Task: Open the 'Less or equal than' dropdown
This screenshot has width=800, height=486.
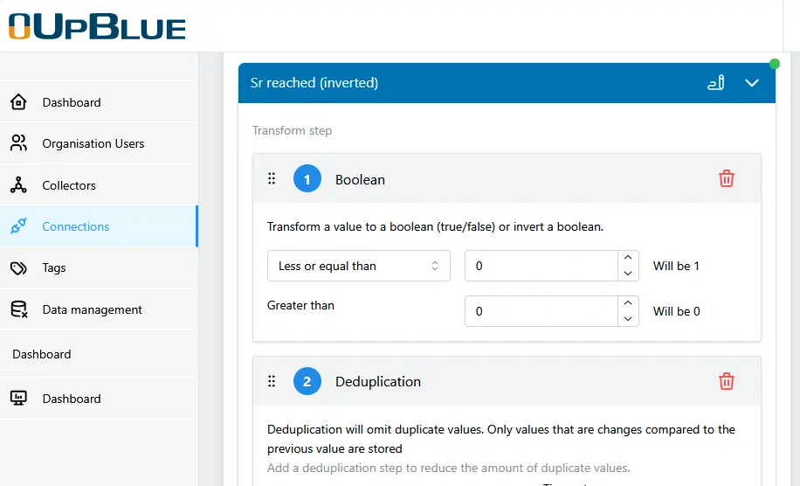Action: pos(358,267)
